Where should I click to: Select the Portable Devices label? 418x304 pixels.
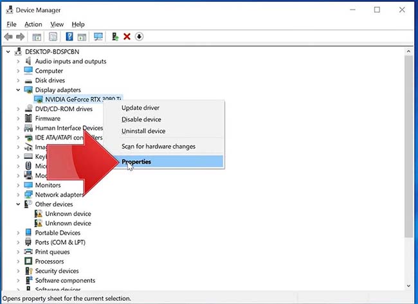pos(58,233)
